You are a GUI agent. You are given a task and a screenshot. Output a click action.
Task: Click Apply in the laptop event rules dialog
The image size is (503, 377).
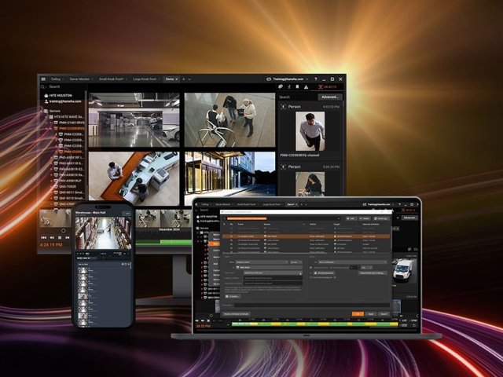[x=370, y=314]
